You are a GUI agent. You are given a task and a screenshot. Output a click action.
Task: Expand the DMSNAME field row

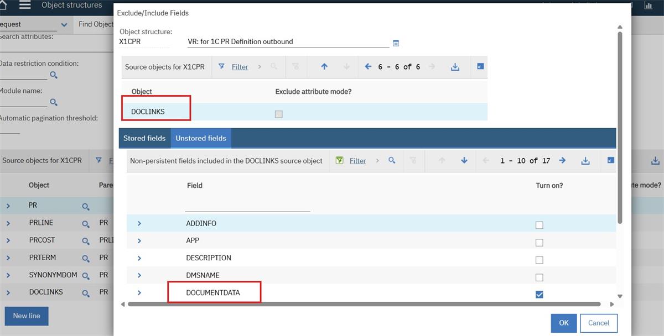click(139, 275)
